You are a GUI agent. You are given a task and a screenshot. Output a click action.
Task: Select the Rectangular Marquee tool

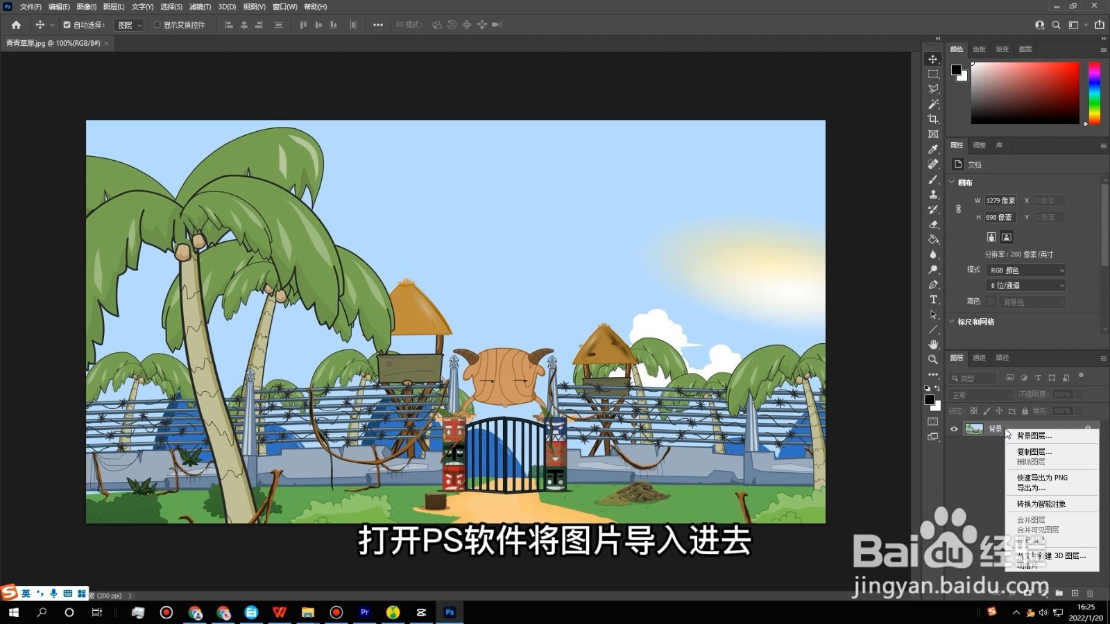(x=933, y=74)
